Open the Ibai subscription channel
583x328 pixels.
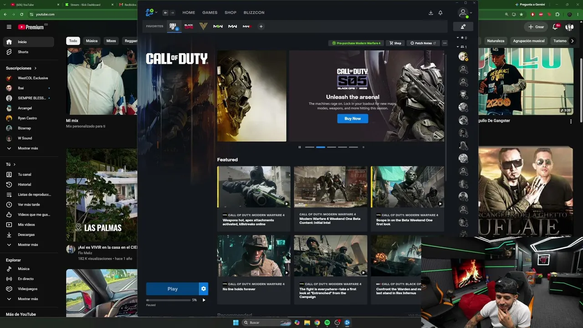(x=28, y=88)
